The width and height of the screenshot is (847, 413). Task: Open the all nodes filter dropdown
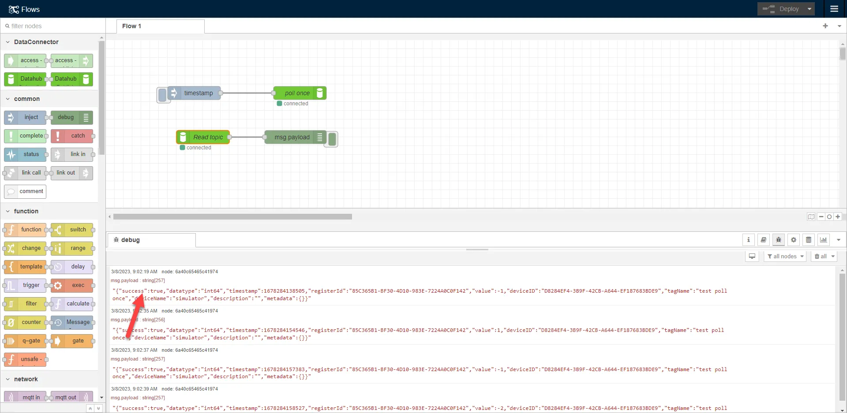tap(785, 256)
